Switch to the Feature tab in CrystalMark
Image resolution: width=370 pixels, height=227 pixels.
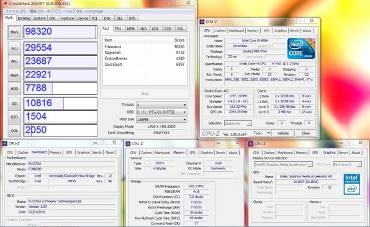(x=68, y=18)
